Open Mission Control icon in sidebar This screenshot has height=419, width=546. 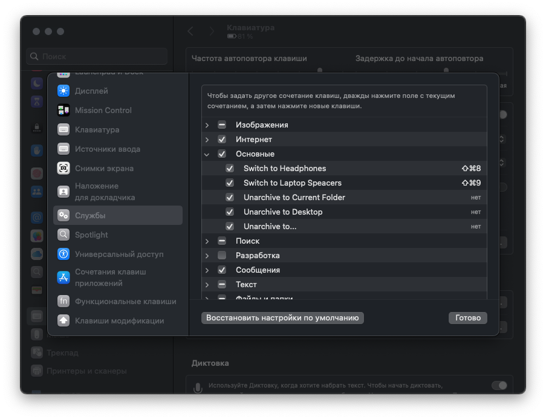(x=63, y=110)
